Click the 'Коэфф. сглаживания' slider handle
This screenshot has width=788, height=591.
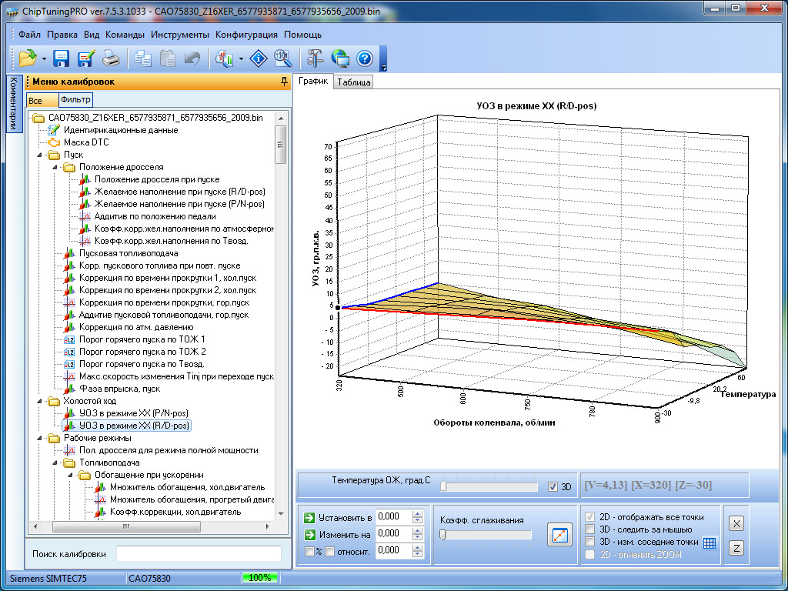pos(442,535)
